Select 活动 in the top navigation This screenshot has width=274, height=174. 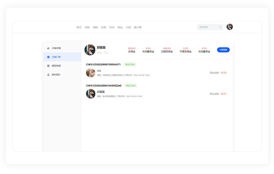[112, 27]
